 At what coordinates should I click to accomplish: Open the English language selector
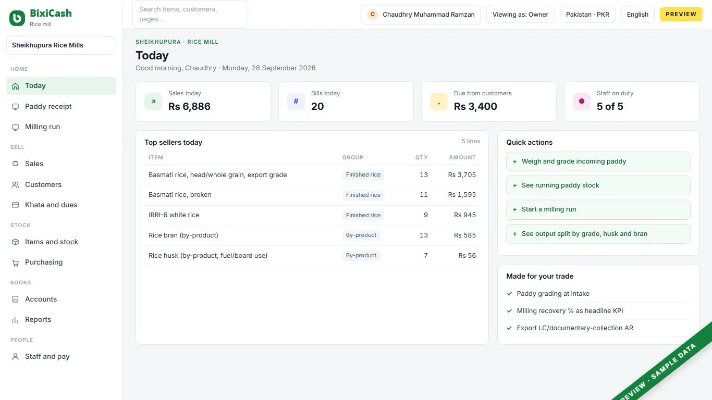(x=637, y=15)
